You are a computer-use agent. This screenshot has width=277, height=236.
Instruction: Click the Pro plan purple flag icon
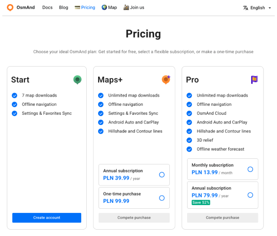pyautogui.click(x=254, y=80)
